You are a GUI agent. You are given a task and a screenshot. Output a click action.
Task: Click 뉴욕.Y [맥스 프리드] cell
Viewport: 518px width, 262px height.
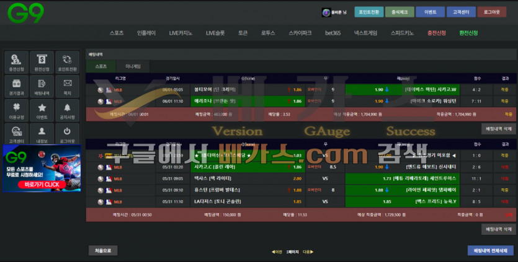(403, 202)
